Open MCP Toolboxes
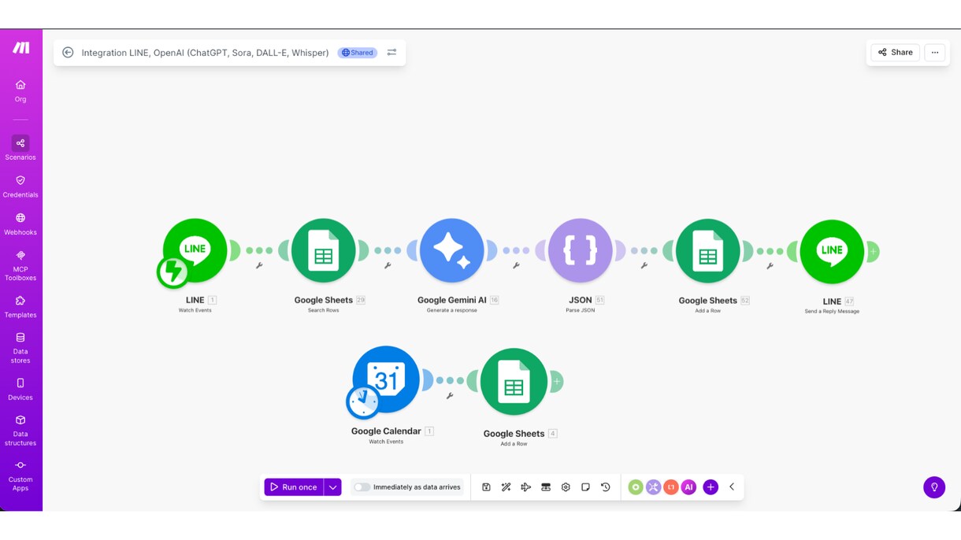The width and height of the screenshot is (961, 540). 20,266
